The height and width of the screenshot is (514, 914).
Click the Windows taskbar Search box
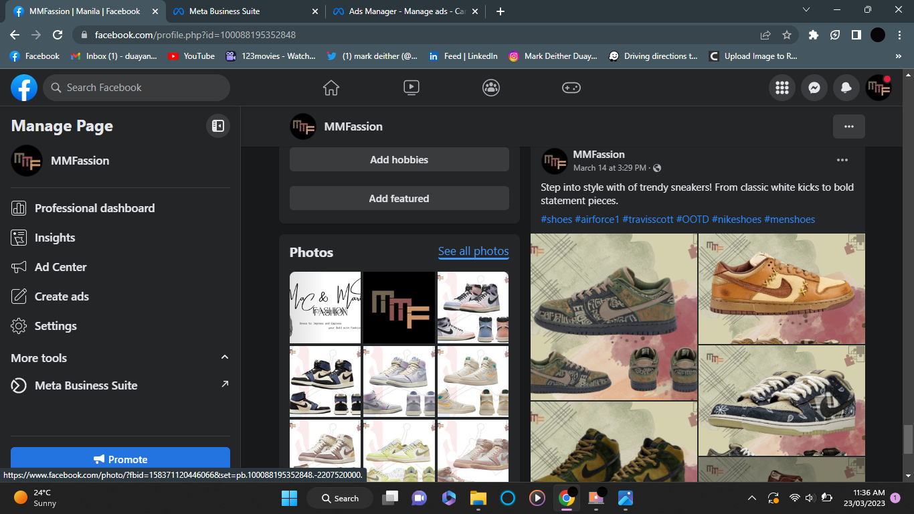coord(339,498)
